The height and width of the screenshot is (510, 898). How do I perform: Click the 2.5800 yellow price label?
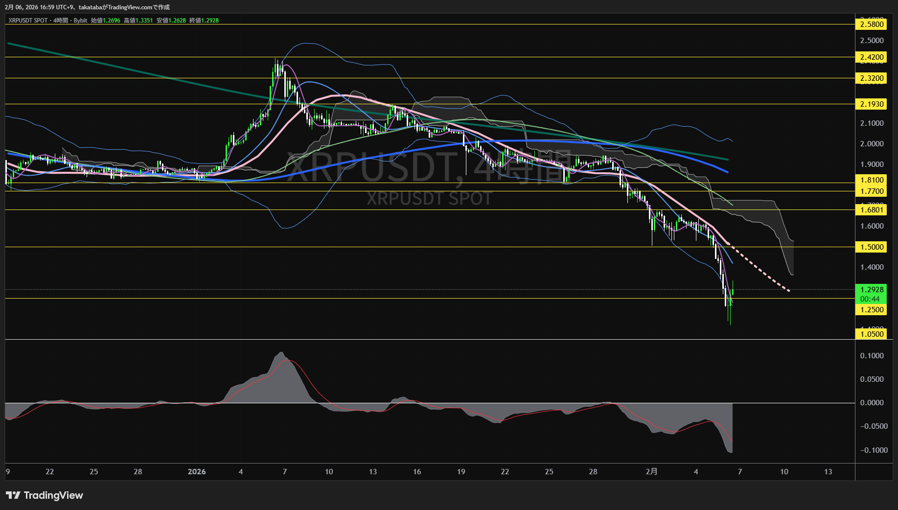(x=872, y=24)
